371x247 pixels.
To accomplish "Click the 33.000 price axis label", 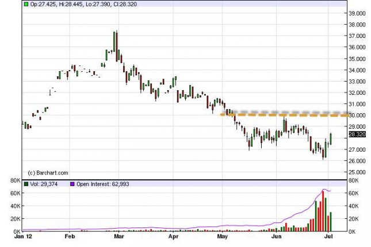I will point(357,82).
